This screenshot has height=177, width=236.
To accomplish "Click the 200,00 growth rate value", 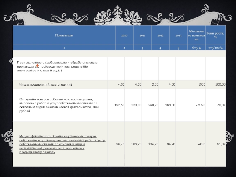I will point(220,84).
